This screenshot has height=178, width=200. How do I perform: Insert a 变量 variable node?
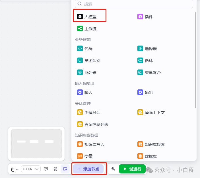[x=85, y=156]
